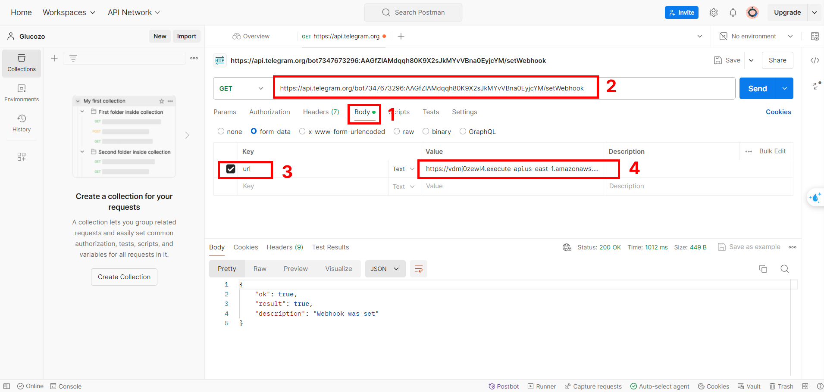Toggle two-pane layout icon in status bar
The image size is (824, 392).
click(x=805, y=386)
